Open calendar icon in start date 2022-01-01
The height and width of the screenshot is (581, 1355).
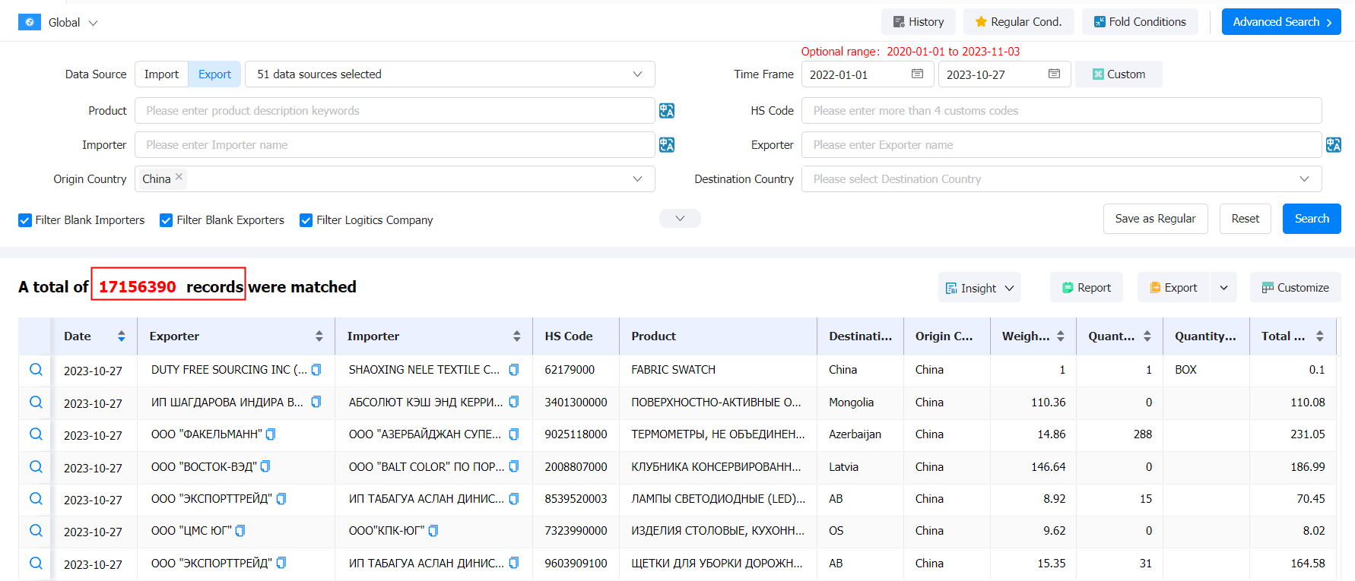pos(918,74)
